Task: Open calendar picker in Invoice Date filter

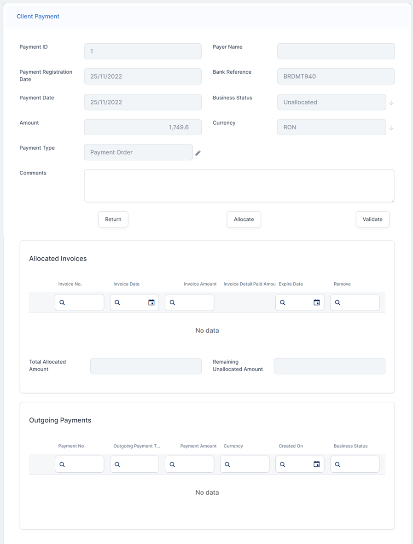Action: pos(151,302)
